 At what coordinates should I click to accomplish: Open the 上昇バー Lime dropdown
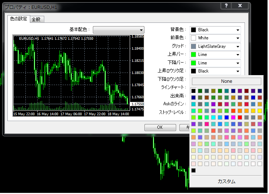click(215, 55)
